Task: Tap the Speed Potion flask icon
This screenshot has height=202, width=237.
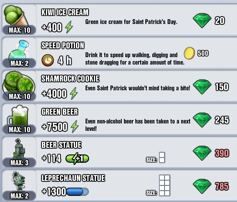Action: pos(19,50)
